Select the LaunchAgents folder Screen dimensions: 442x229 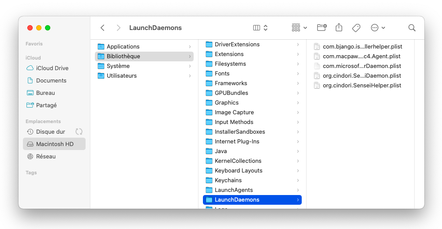(x=234, y=190)
